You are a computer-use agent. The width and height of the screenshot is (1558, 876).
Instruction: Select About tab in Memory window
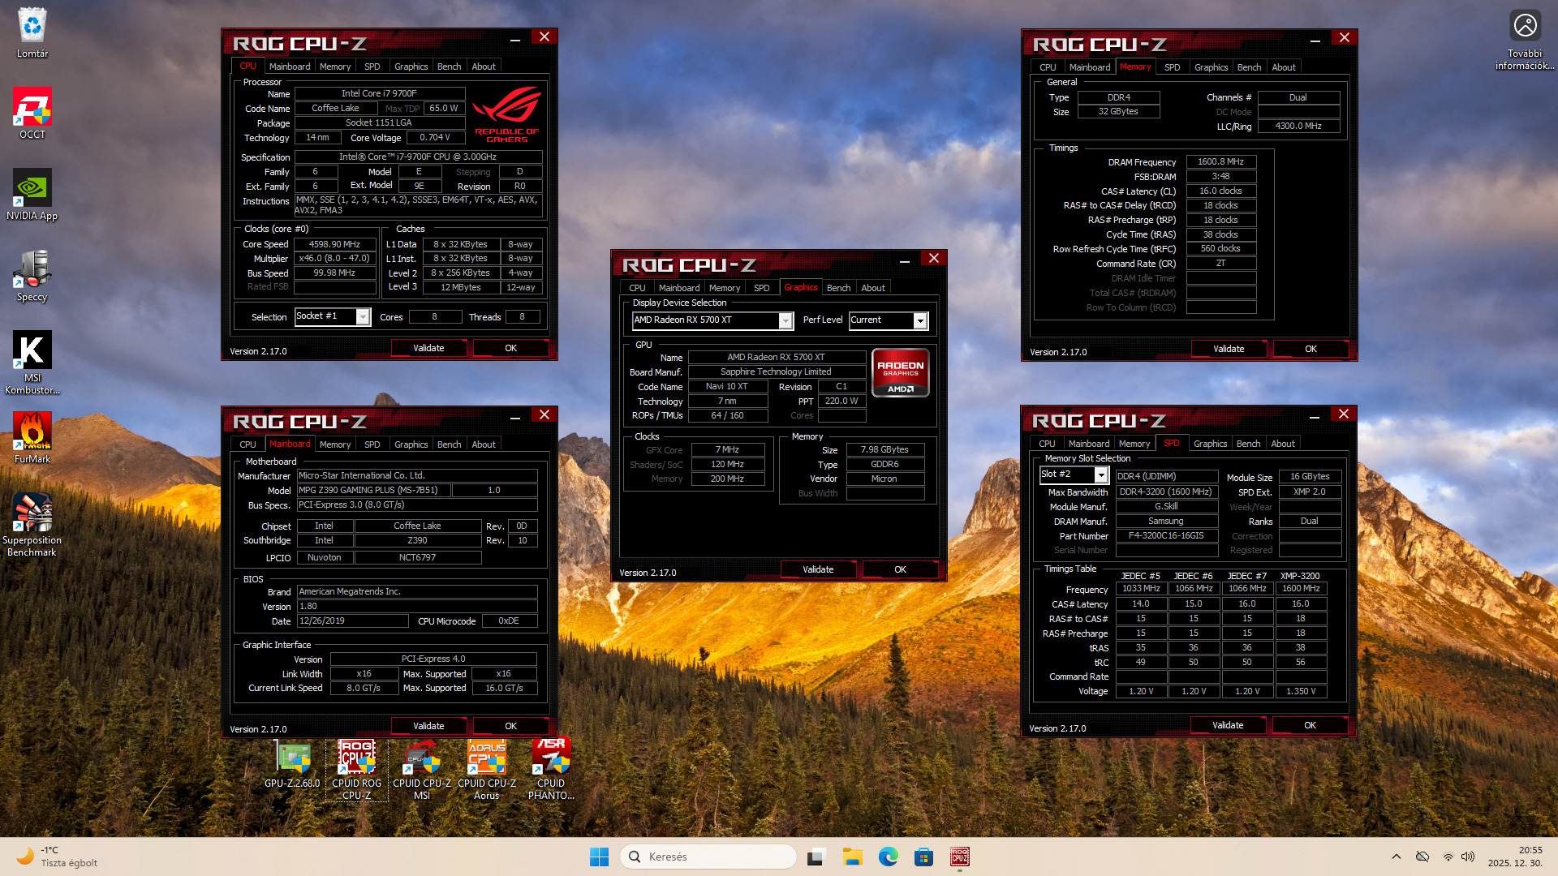(x=1283, y=67)
